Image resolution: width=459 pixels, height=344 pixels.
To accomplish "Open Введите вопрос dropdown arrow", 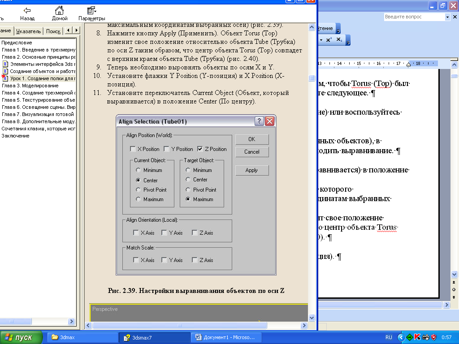I will tap(447, 17).
